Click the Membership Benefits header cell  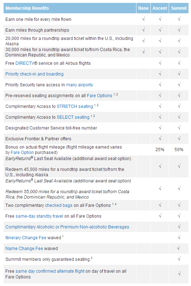coord(70,8)
